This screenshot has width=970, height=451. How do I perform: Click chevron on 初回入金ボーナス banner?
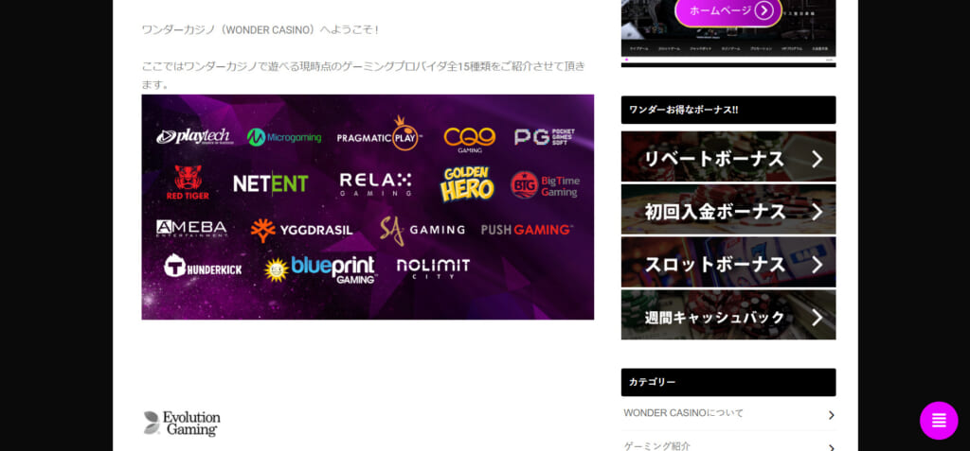coord(817,212)
